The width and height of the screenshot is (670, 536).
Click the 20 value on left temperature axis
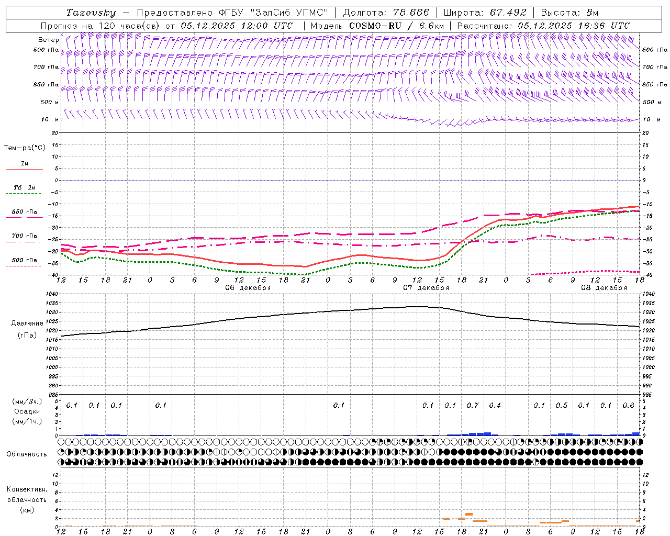(55, 133)
